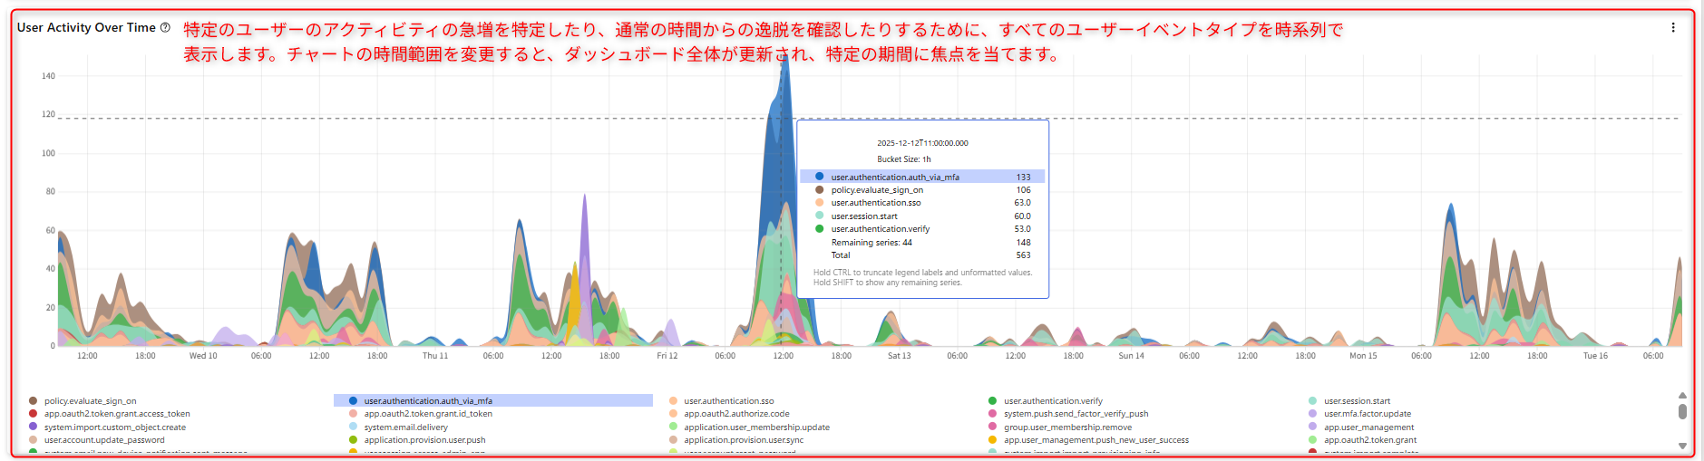Click the pink dot for group.user_membership.remove
Image resolution: width=1704 pixels, height=461 pixels.
(992, 427)
